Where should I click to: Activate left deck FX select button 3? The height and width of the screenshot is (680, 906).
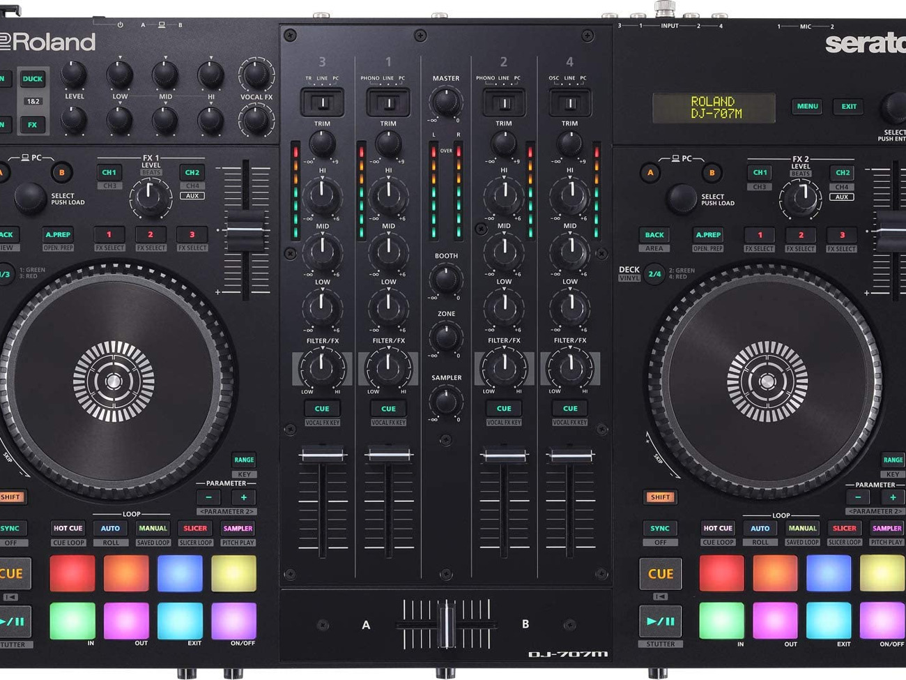coord(192,235)
